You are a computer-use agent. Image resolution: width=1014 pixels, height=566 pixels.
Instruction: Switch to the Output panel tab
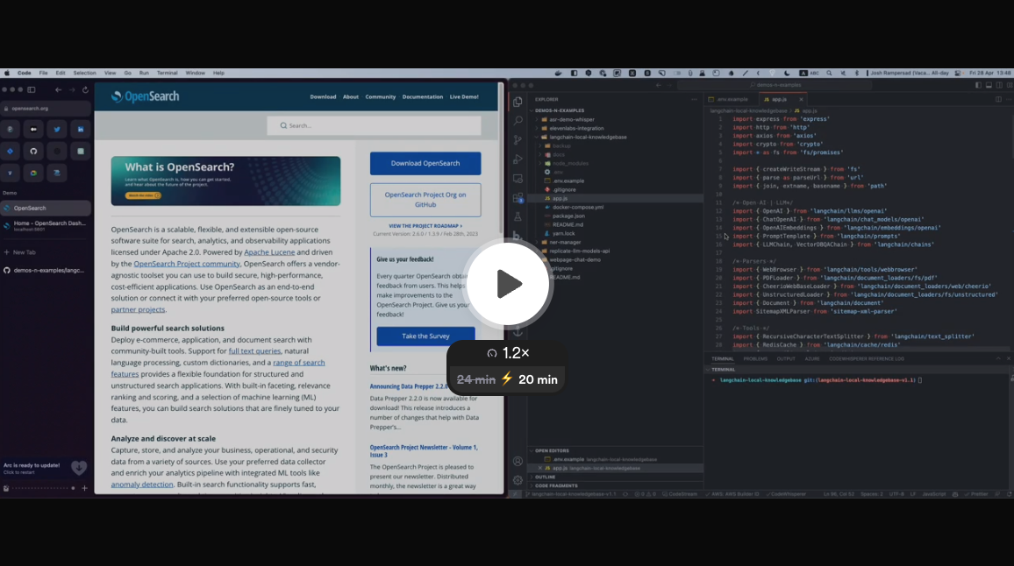click(x=786, y=358)
